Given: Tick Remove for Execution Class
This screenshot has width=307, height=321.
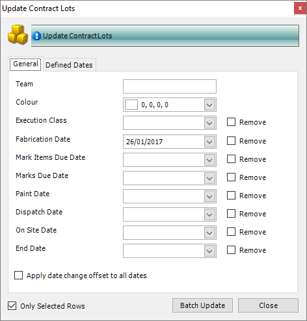Looking at the screenshot, I should (231, 122).
